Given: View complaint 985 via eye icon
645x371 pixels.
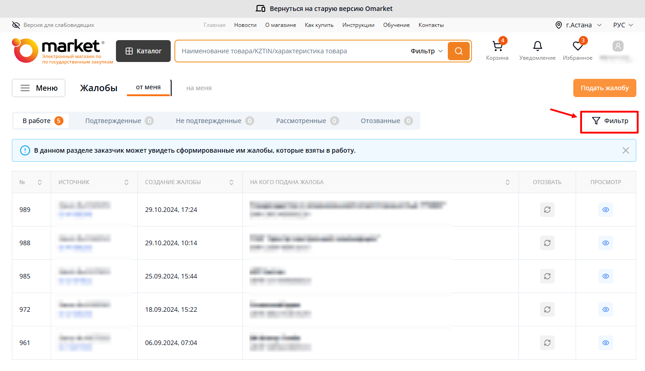Looking at the screenshot, I should 605,276.
